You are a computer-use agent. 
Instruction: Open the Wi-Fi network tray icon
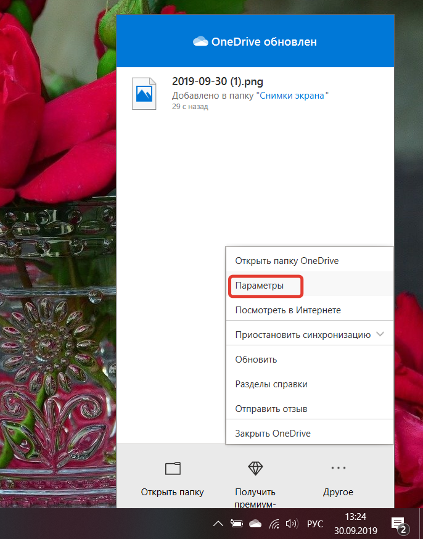pos(274,524)
